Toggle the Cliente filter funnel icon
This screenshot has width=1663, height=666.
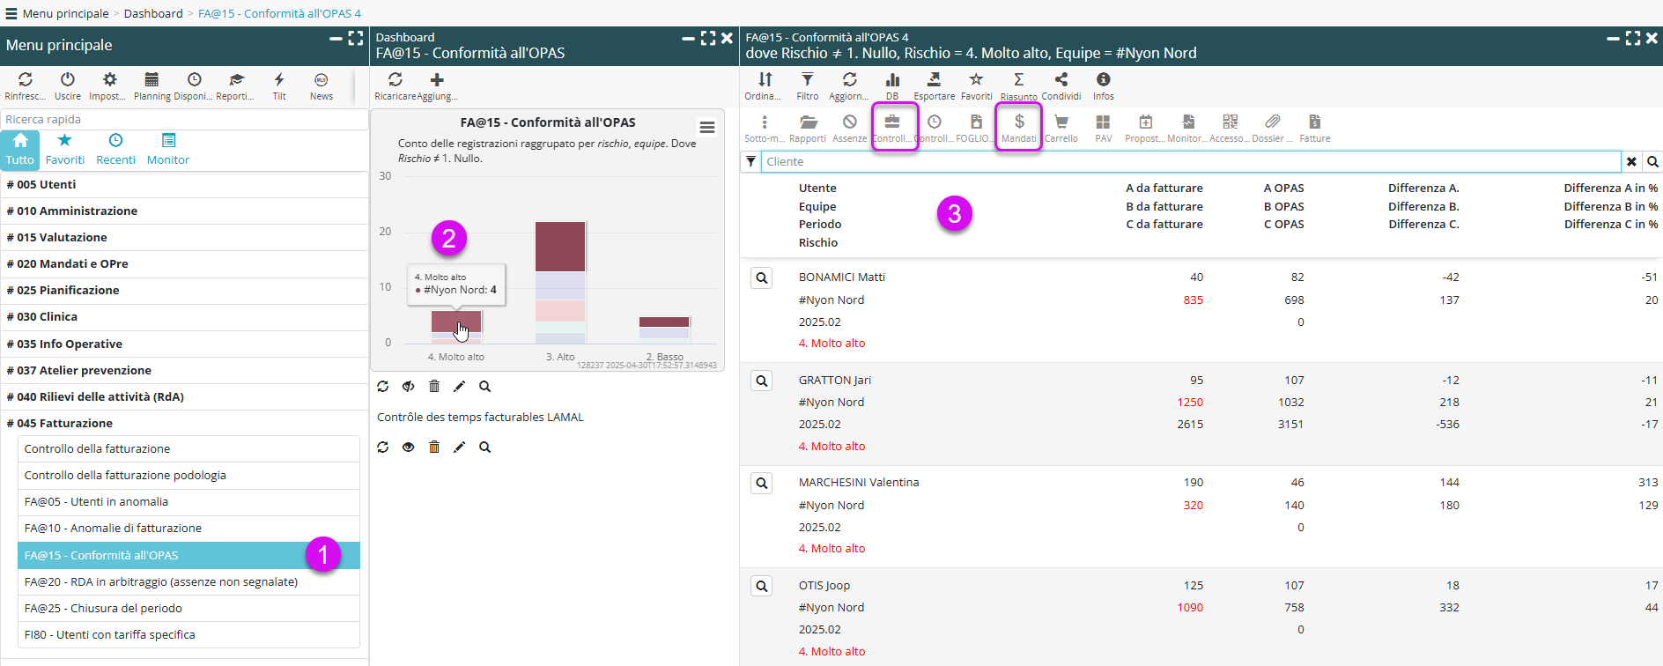(x=750, y=161)
